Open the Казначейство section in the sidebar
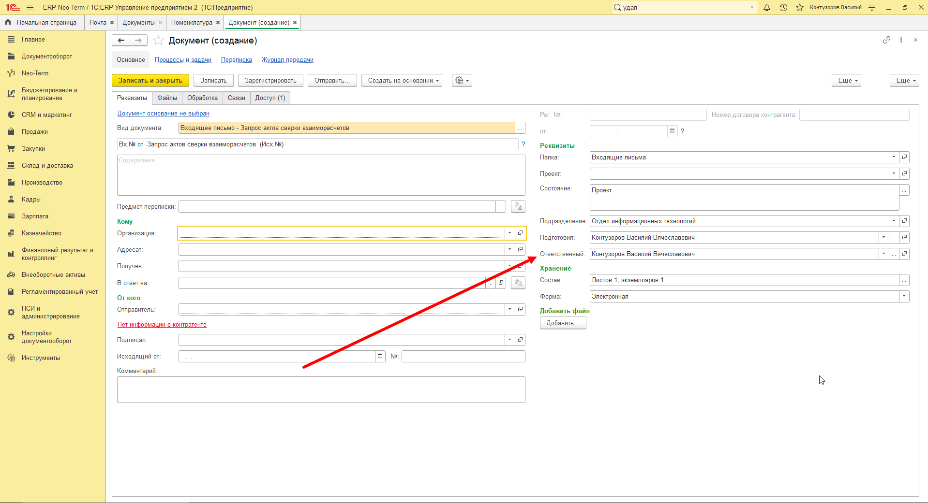Screen dimensions: 928x503 (42, 233)
